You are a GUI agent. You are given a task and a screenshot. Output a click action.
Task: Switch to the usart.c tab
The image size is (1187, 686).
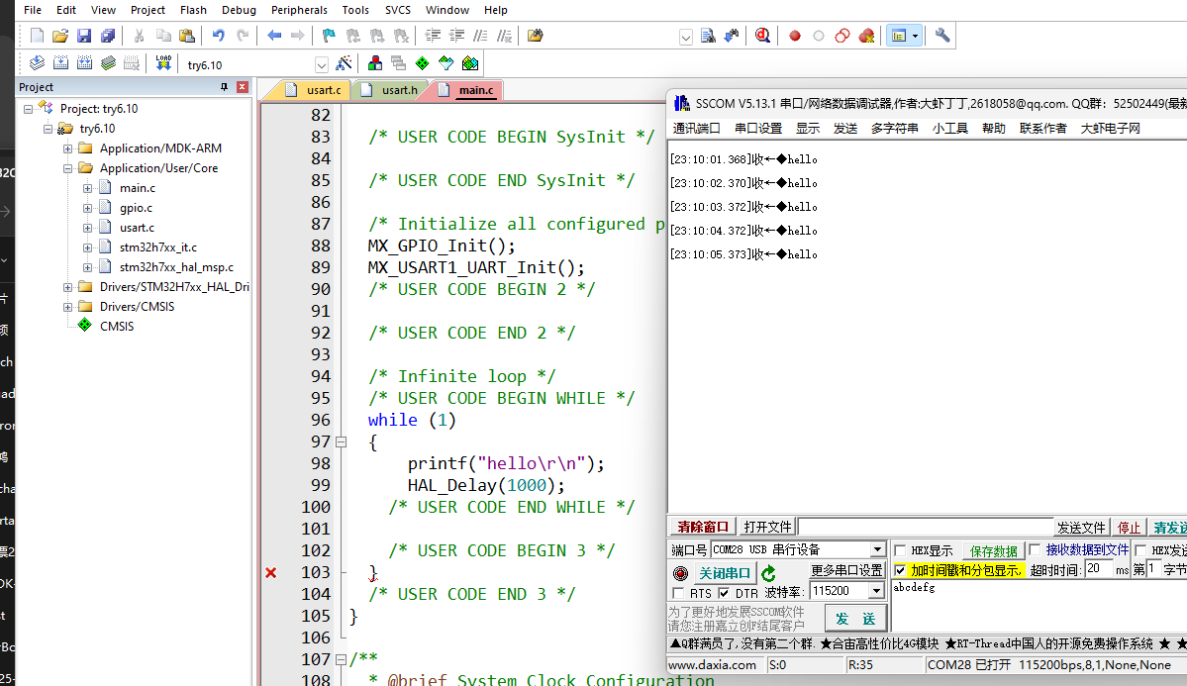[x=315, y=90]
